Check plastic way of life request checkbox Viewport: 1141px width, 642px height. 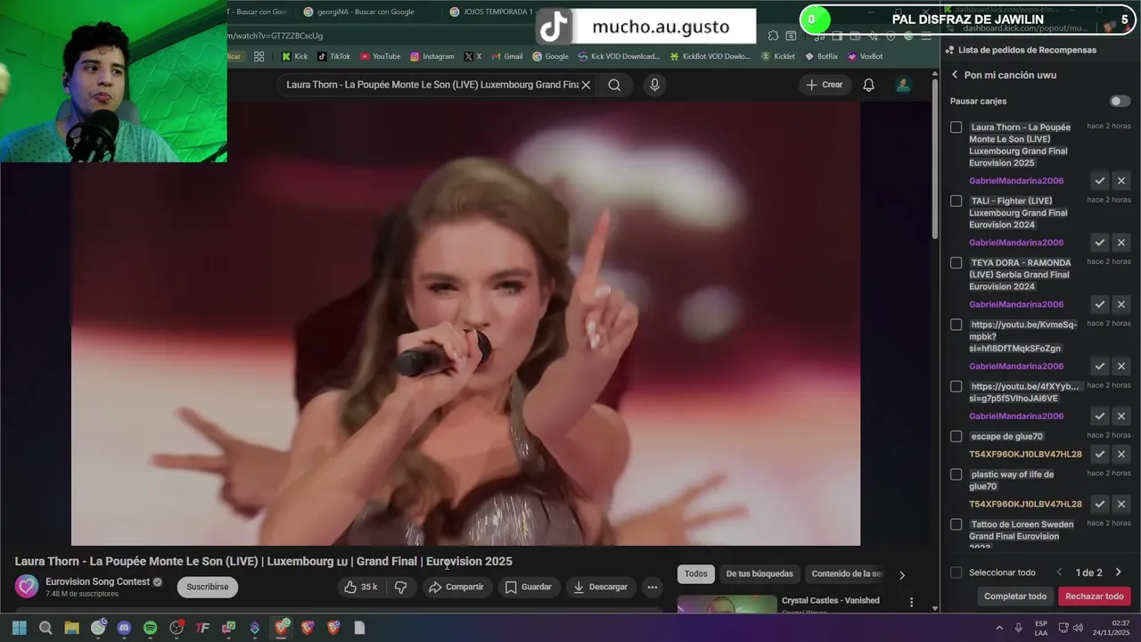[956, 474]
